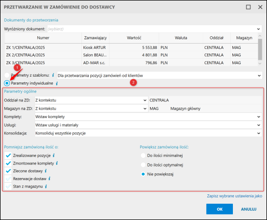The image size is (267, 220).
Task: Click Zapisz wybrane ustawienia jako link
Action: [234, 196]
